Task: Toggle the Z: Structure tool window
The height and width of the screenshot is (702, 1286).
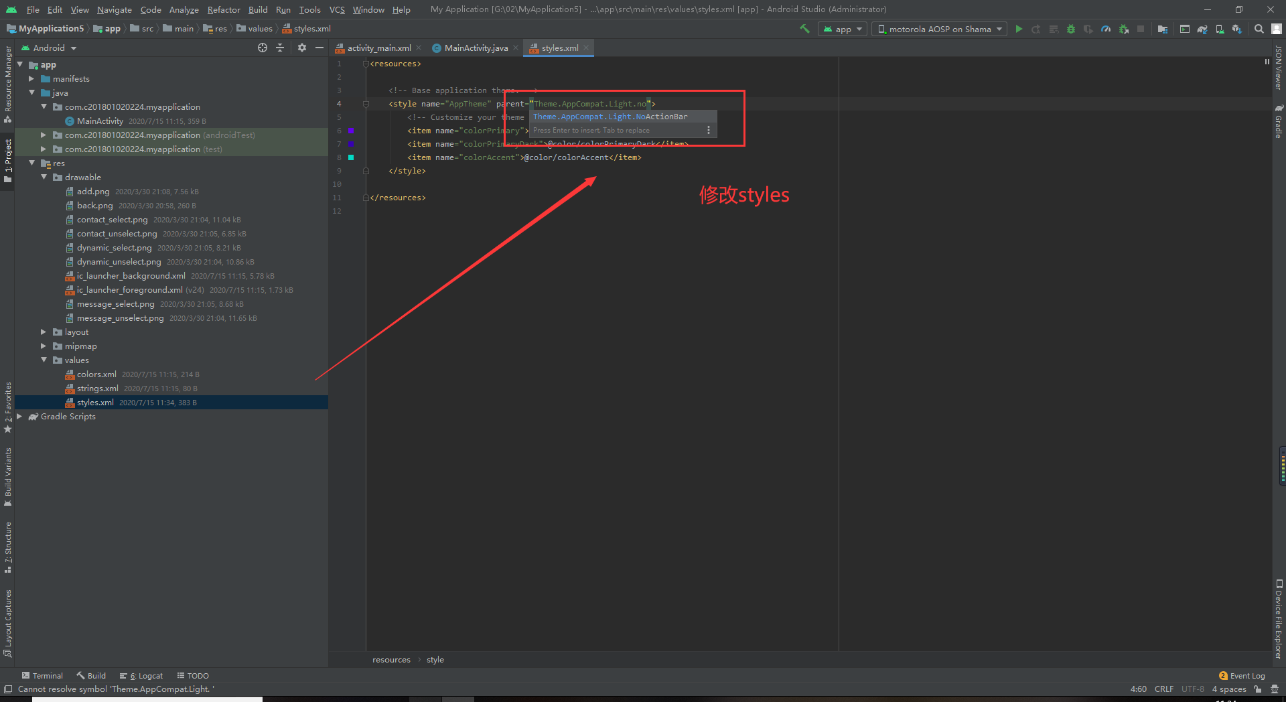Action: click(7, 547)
